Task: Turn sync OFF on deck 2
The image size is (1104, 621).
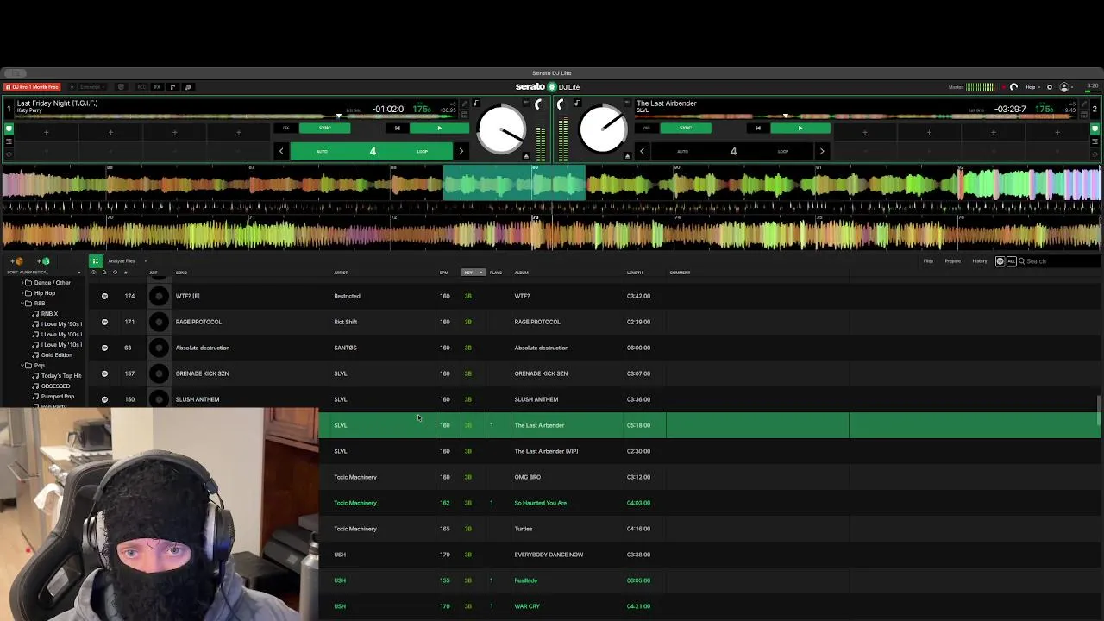Action: tap(646, 128)
